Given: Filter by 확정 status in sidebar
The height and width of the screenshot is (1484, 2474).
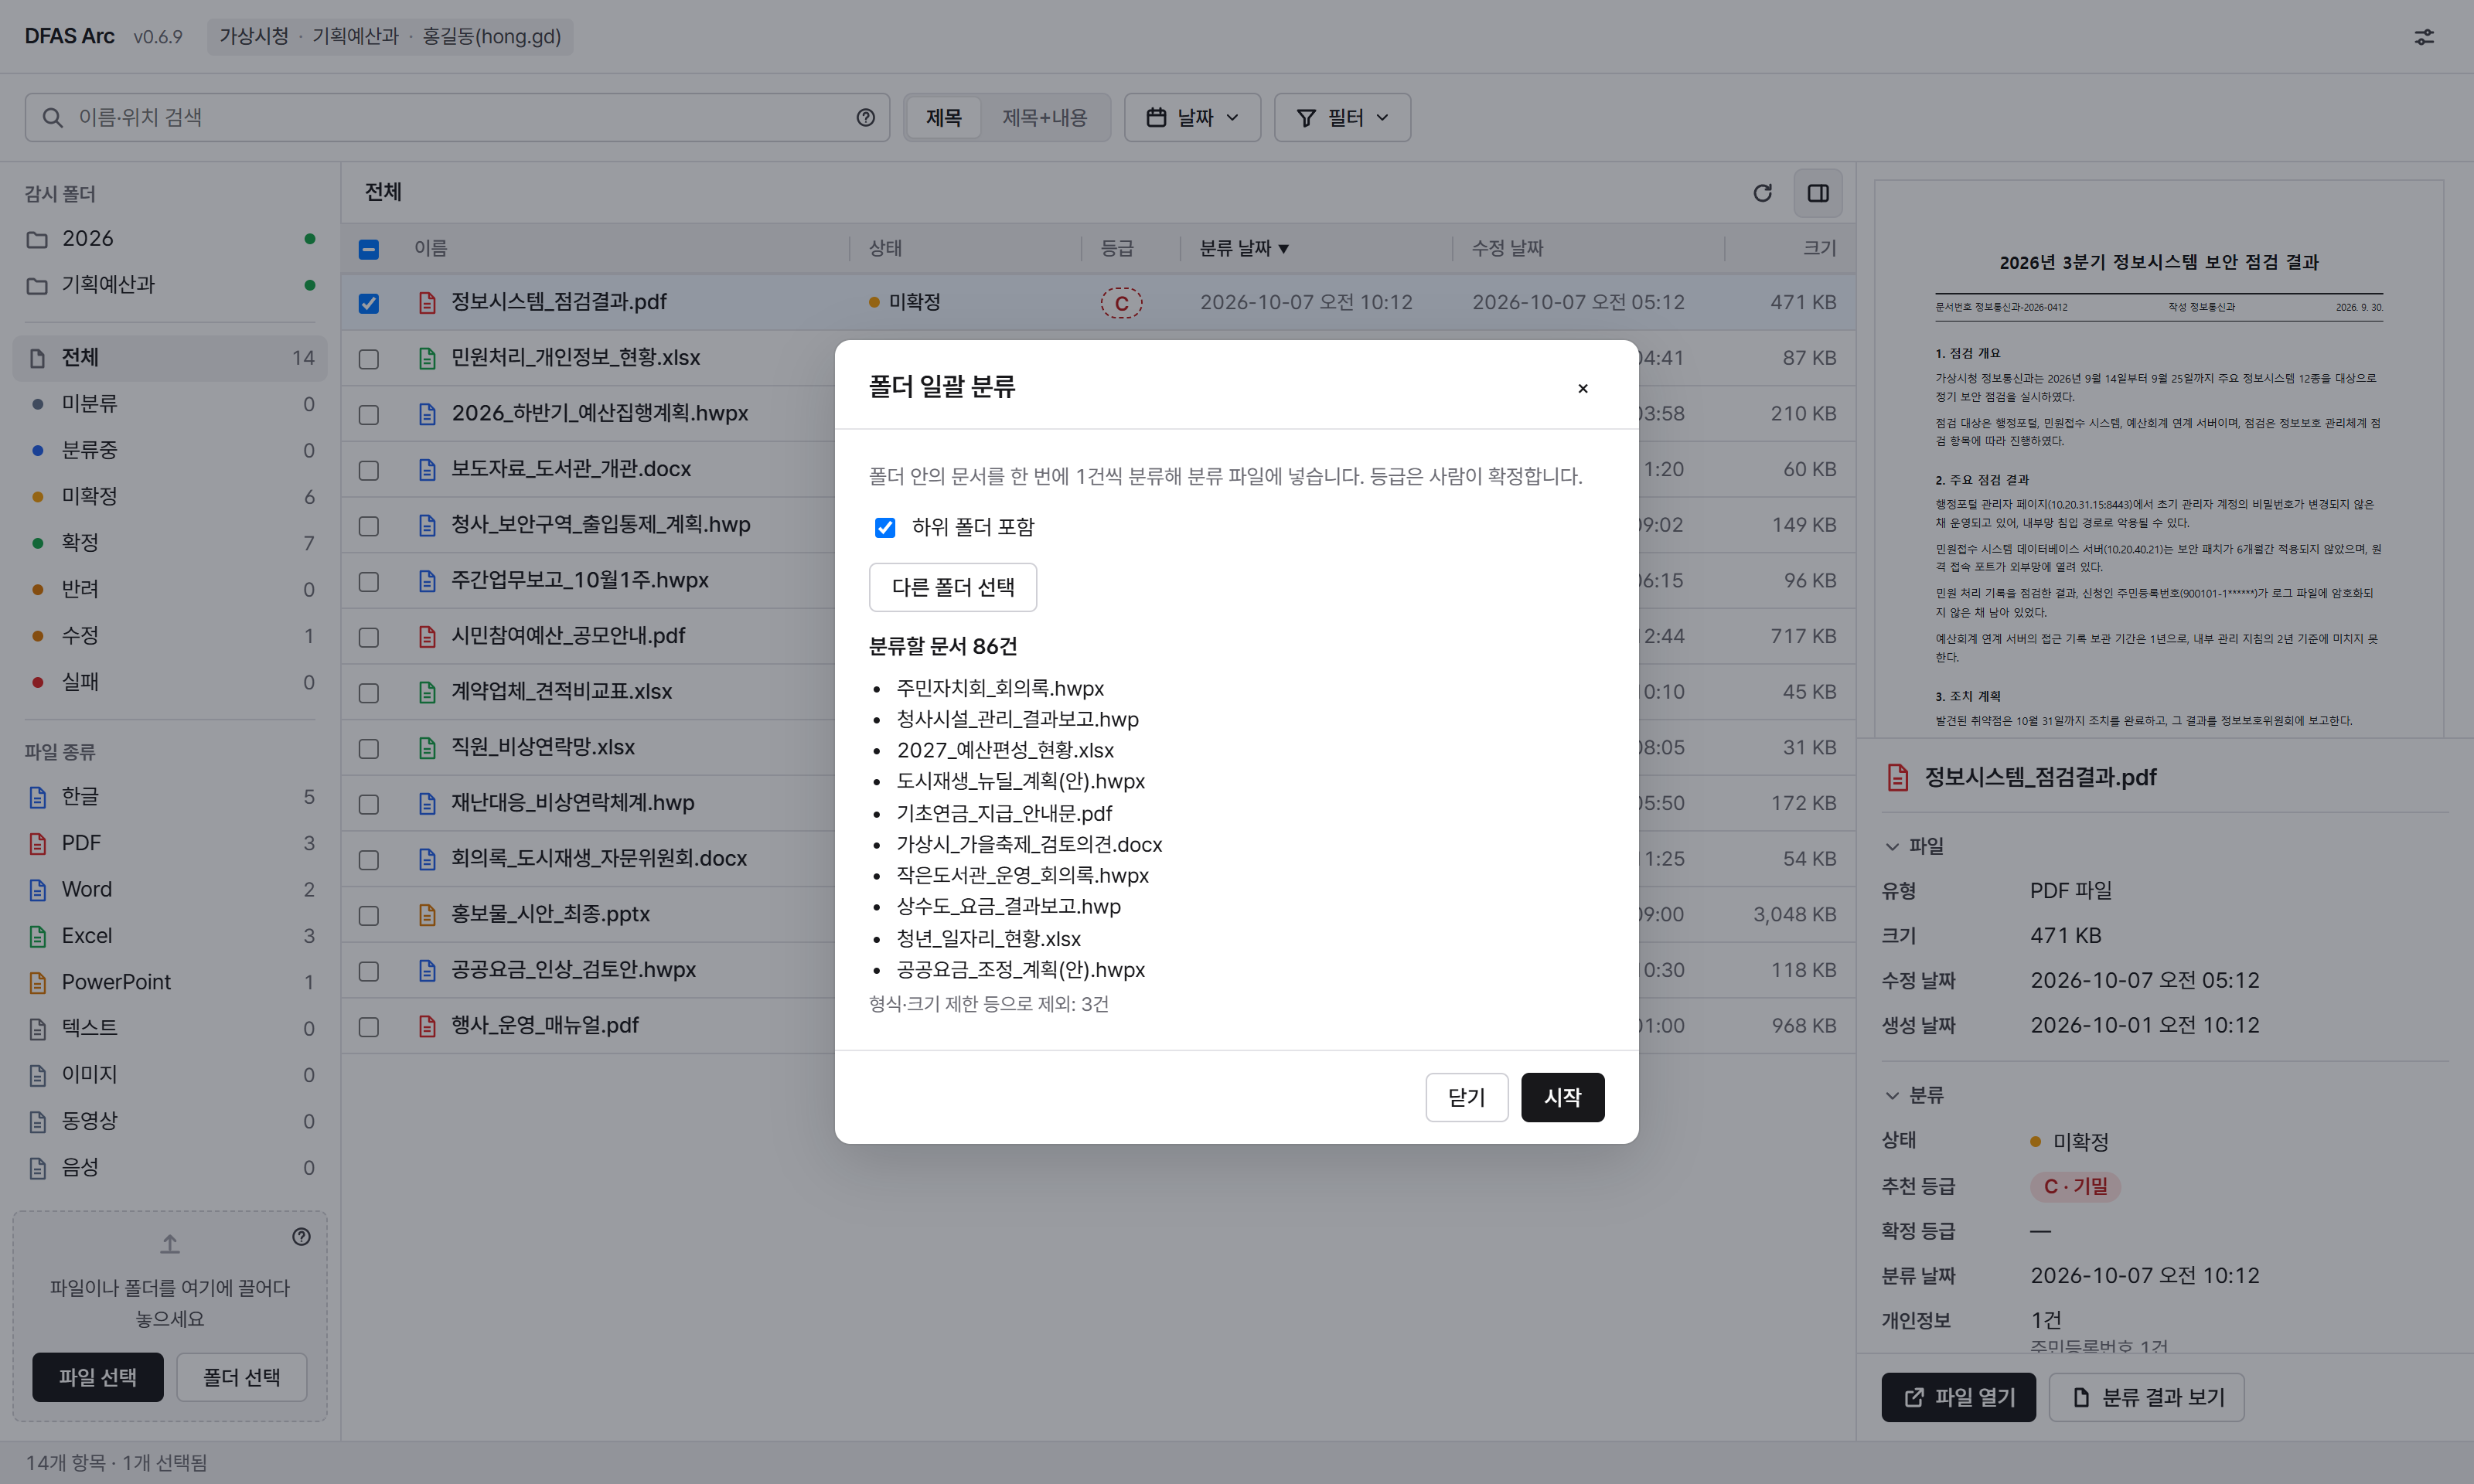Looking at the screenshot, I should click(x=170, y=543).
